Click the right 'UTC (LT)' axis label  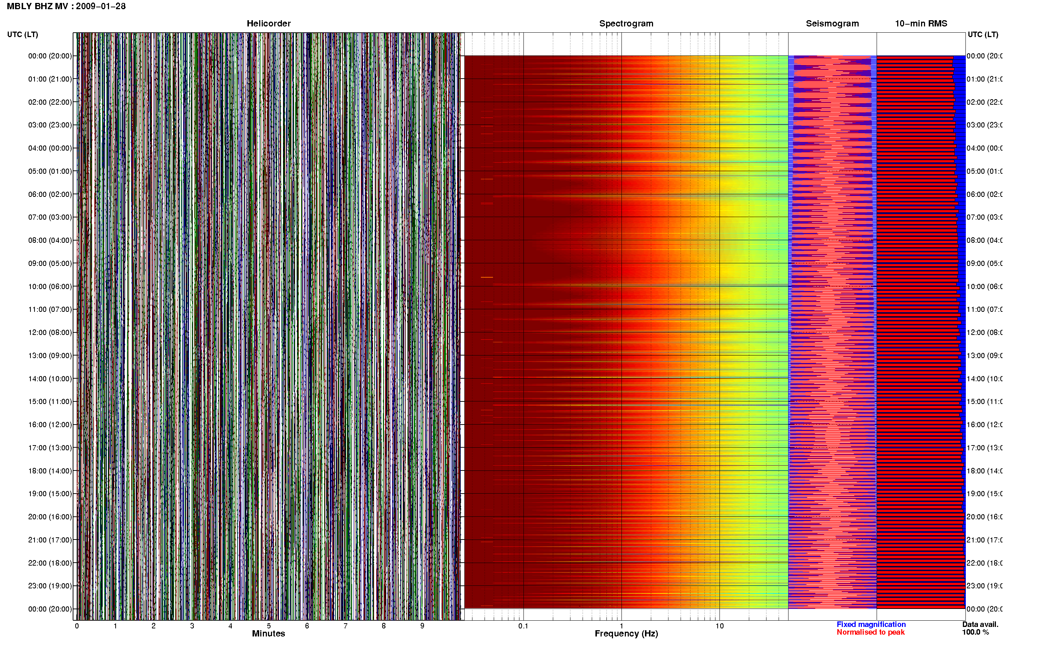[983, 35]
